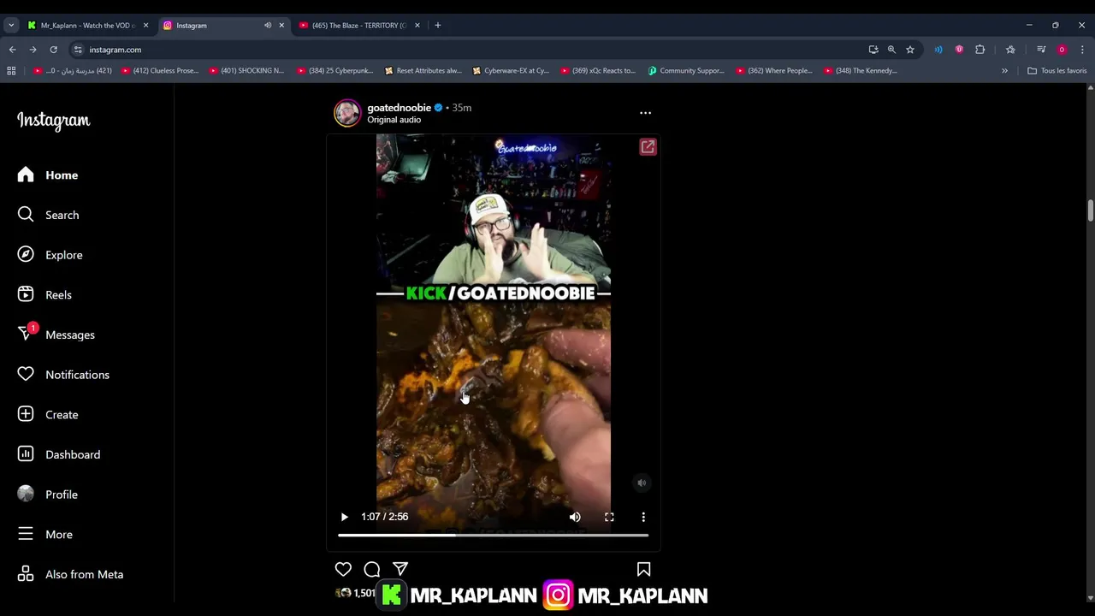This screenshot has width=1095, height=616.
Task: Bookmark this page with star icon
Action: 910,50
